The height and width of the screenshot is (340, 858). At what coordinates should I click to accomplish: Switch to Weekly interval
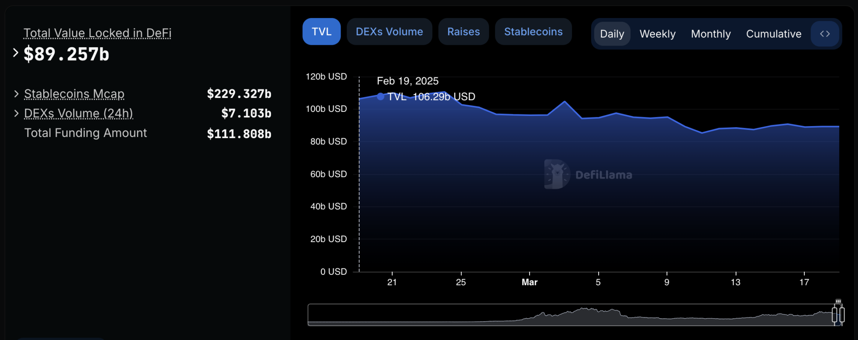point(657,34)
